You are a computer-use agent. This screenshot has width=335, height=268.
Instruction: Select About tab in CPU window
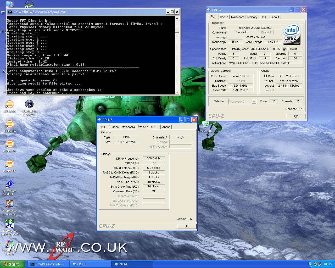tap(275, 17)
